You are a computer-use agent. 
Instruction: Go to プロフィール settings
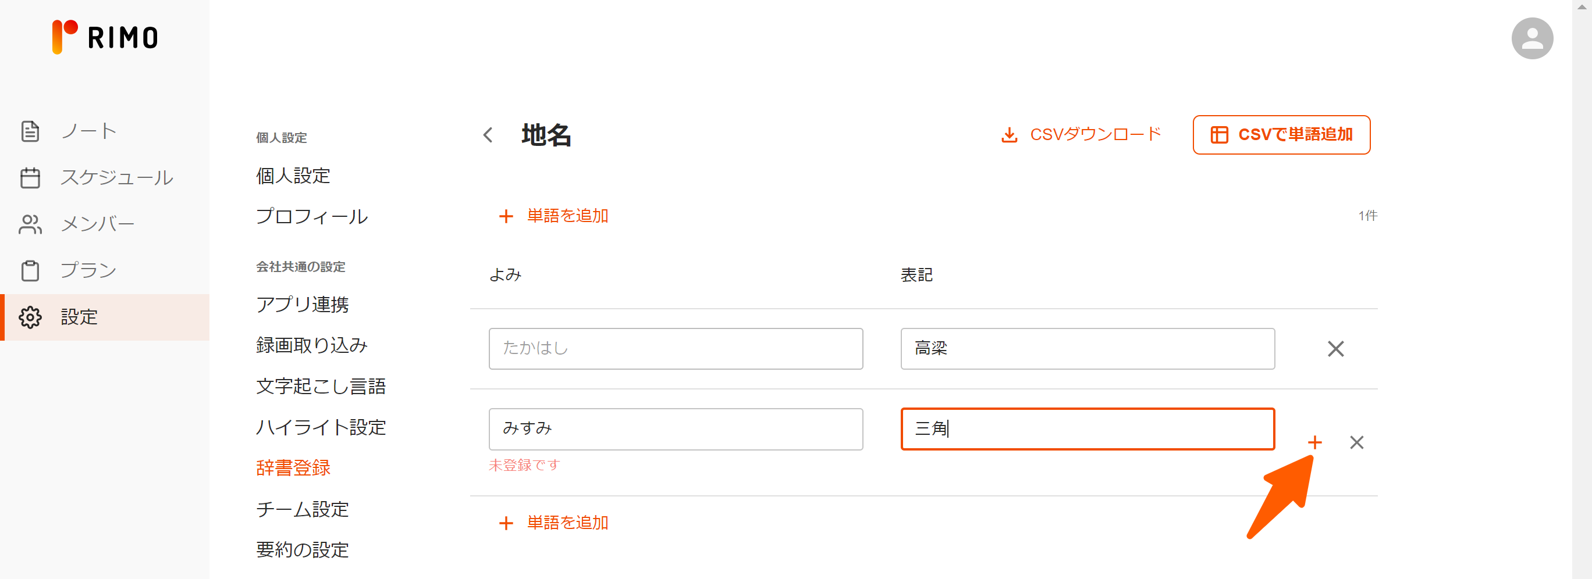tap(311, 217)
